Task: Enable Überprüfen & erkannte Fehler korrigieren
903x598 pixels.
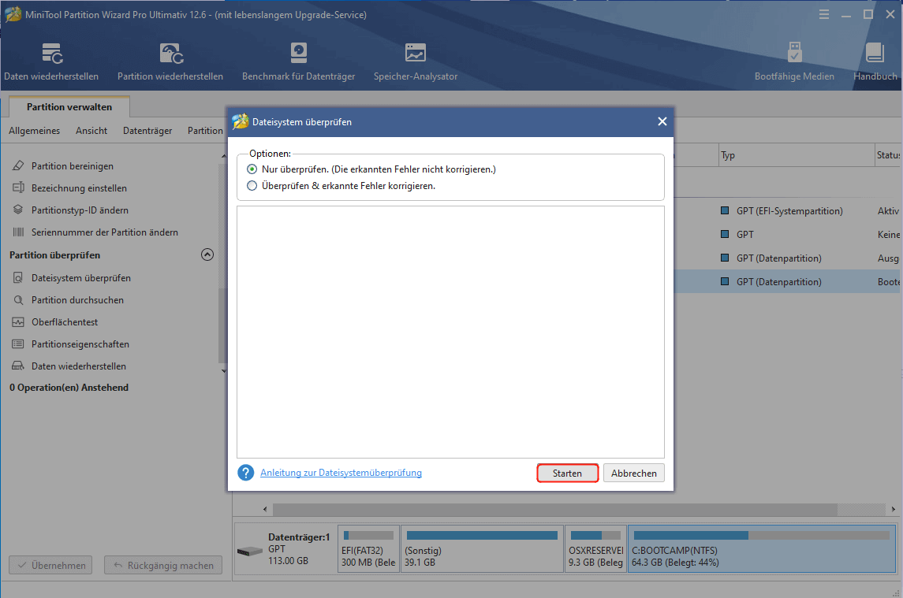Action: click(252, 186)
